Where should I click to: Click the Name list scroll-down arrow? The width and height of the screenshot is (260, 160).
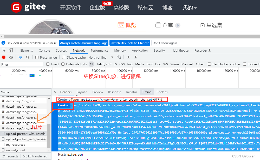[49, 150]
